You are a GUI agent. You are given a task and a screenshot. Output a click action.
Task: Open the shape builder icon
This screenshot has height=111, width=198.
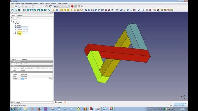coord(81,10)
